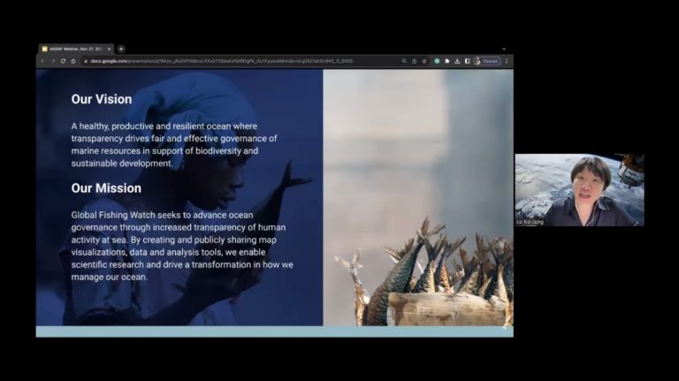
Task: Click the dried fish photo on slide
Action: [x=418, y=197]
